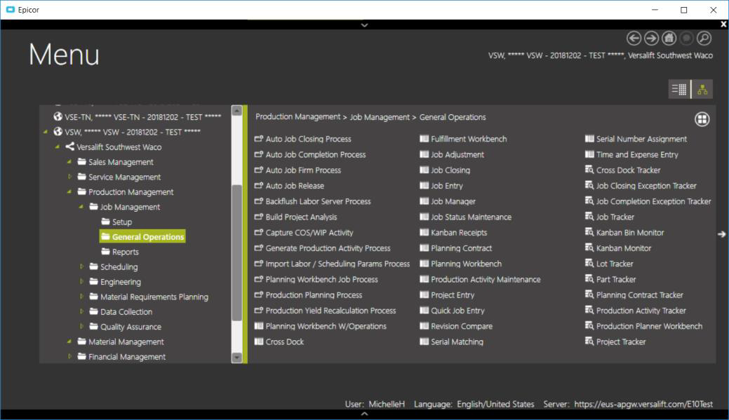Click the right arrow at the panel edge
This screenshot has height=420, width=729.
721,234
